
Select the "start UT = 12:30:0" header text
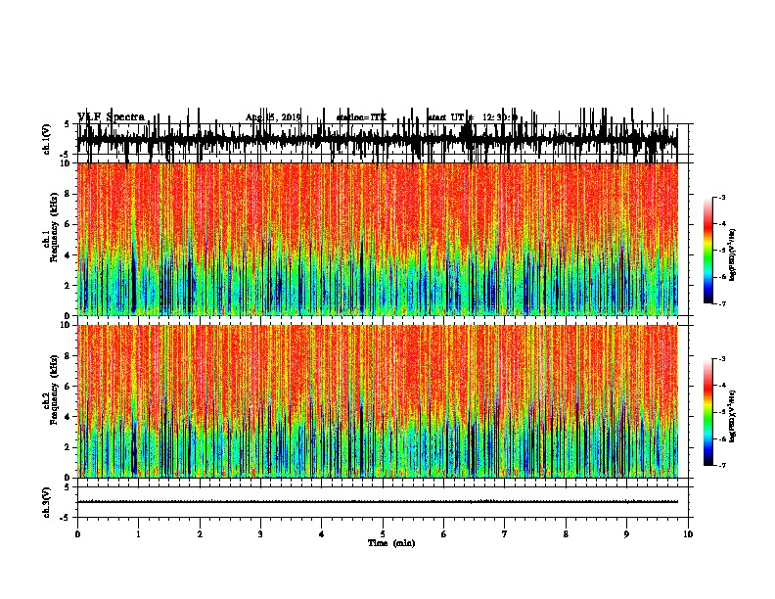tap(472, 117)
